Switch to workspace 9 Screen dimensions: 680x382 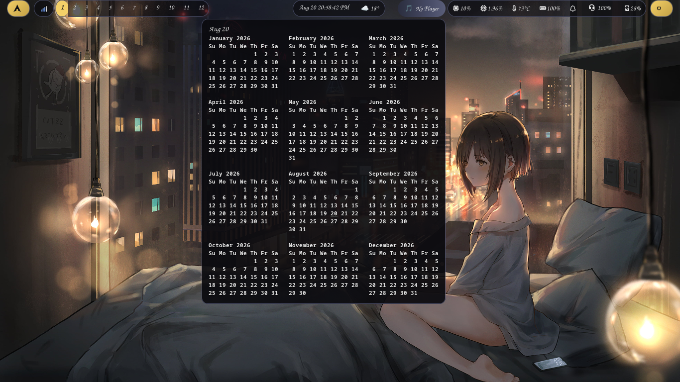[x=158, y=8]
